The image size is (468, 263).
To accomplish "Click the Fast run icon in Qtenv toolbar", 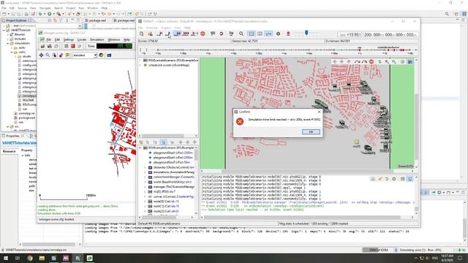I will 177,34.
